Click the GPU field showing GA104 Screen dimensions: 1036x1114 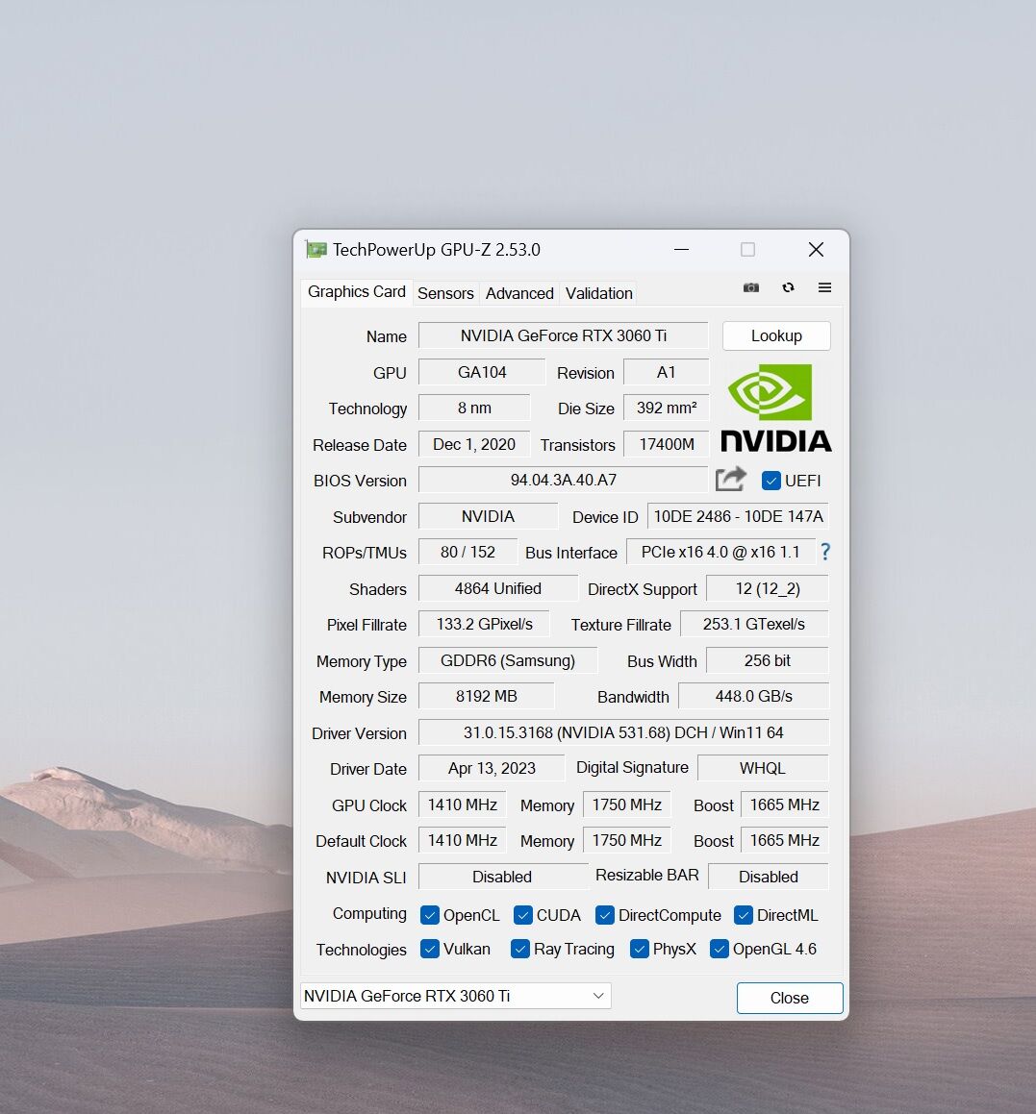pos(481,372)
